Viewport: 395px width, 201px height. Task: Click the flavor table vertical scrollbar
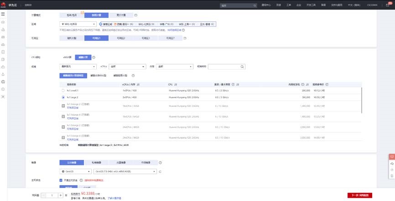coord(362,100)
